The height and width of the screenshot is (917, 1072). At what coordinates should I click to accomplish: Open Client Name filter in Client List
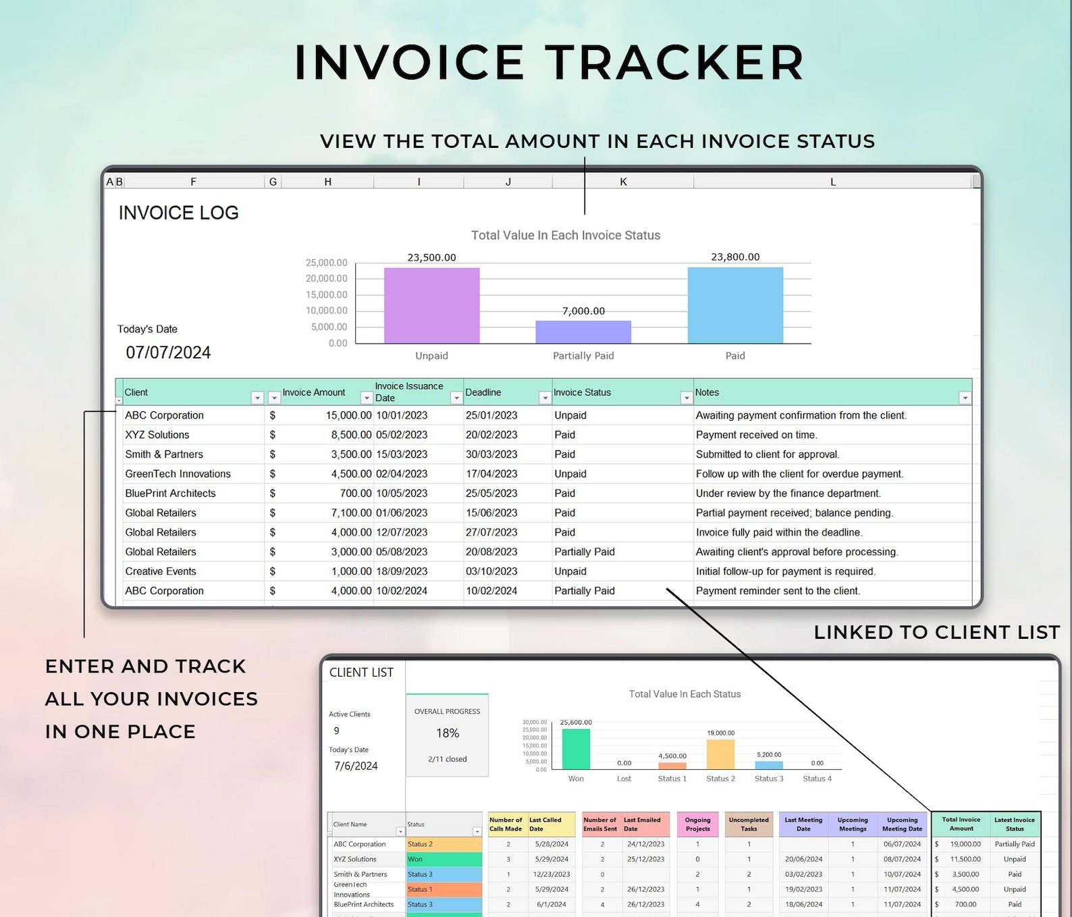(x=400, y=831)
